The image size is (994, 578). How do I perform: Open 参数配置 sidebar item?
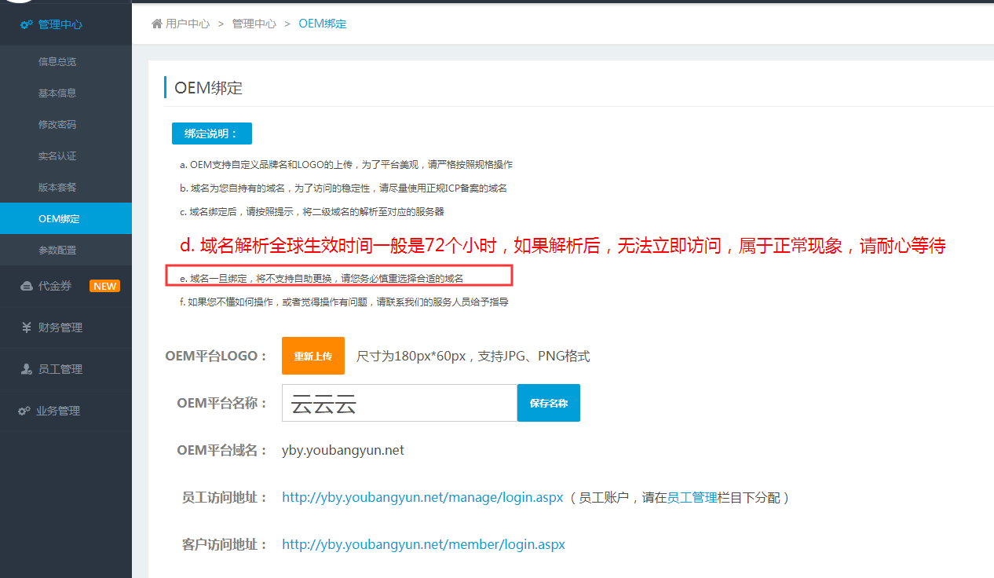[57, 251]
